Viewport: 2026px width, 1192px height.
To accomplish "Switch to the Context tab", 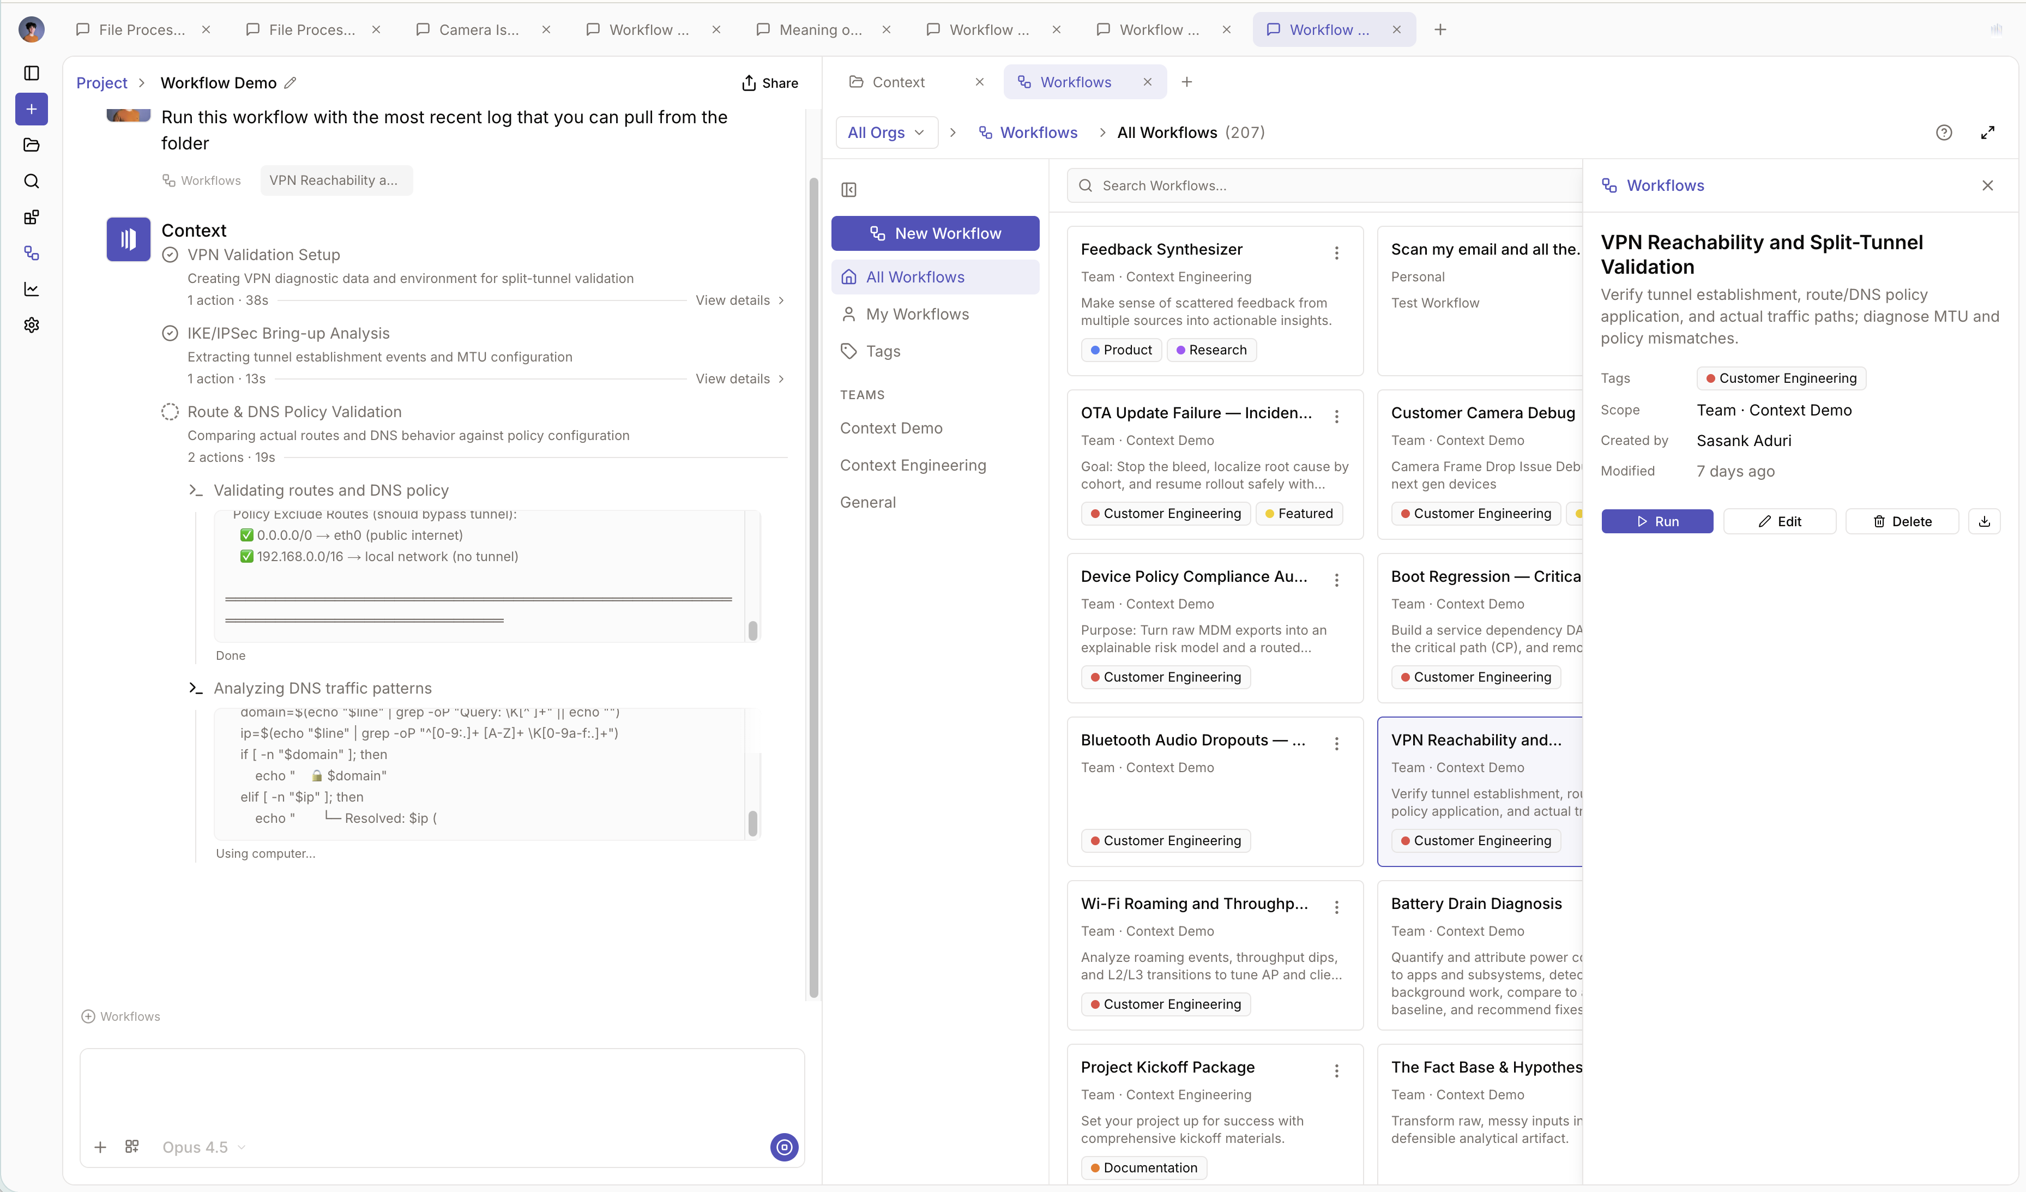I will 898,81.
